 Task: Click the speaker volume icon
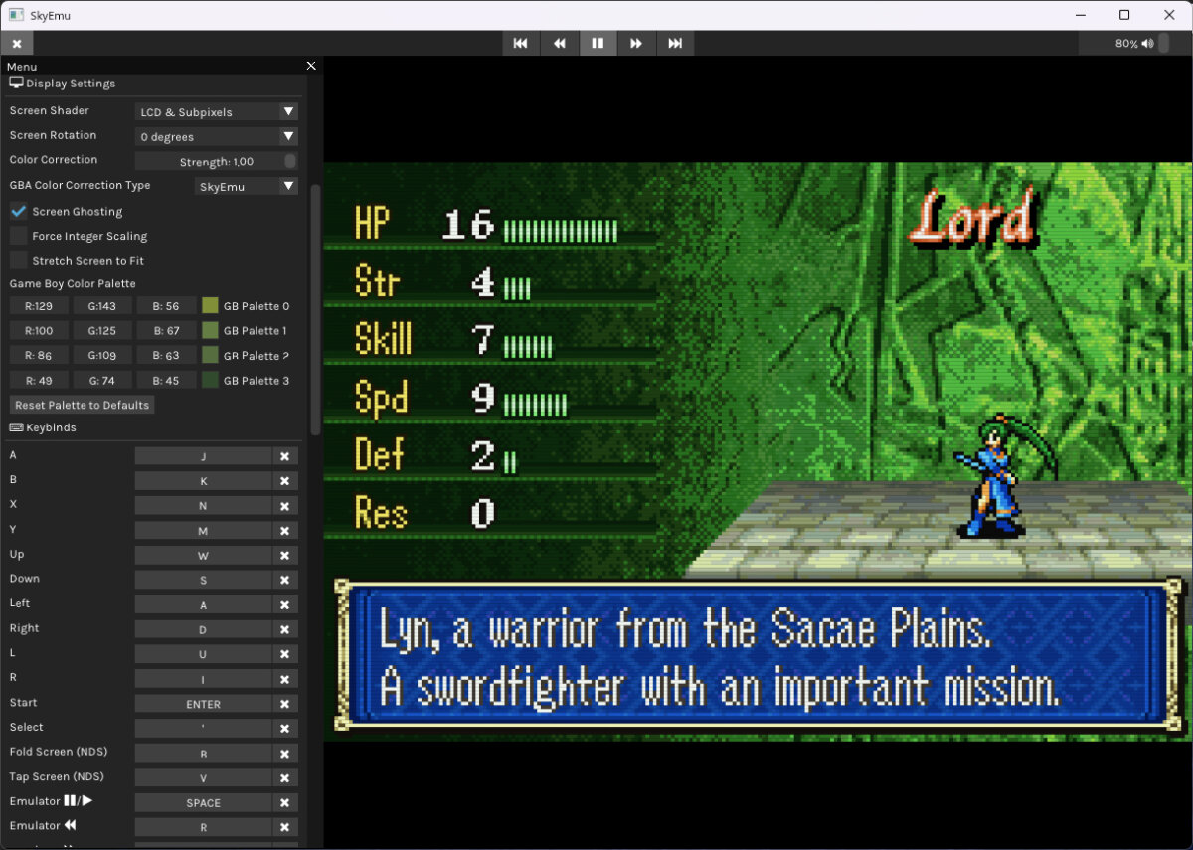click(x=1148, y=43)
